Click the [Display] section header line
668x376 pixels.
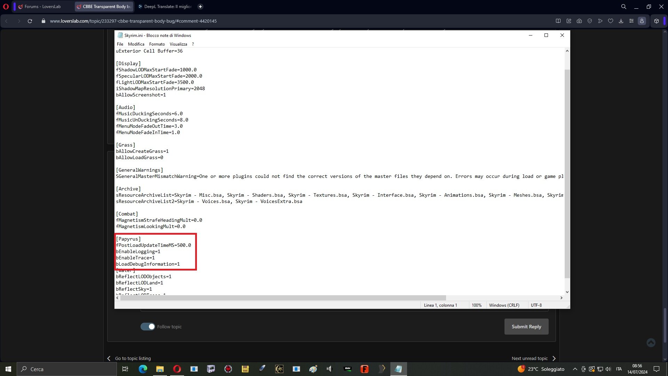click(128, 63)
